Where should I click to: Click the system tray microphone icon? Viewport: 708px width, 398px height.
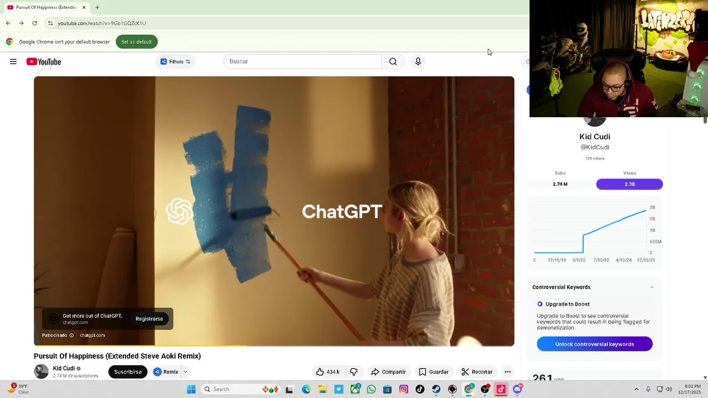tap(648, 389)
